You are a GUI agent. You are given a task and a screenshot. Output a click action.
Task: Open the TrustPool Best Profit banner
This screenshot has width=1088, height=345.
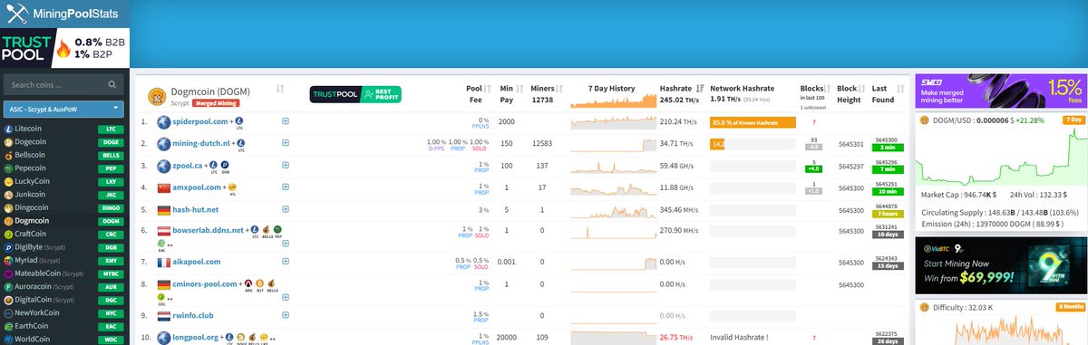[355, 93]
